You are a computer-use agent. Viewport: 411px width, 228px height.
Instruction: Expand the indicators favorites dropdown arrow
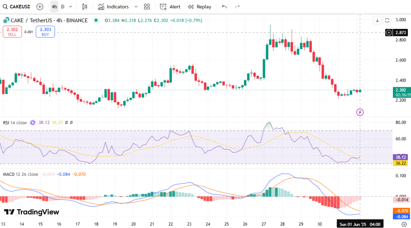(x=136, y=6)
